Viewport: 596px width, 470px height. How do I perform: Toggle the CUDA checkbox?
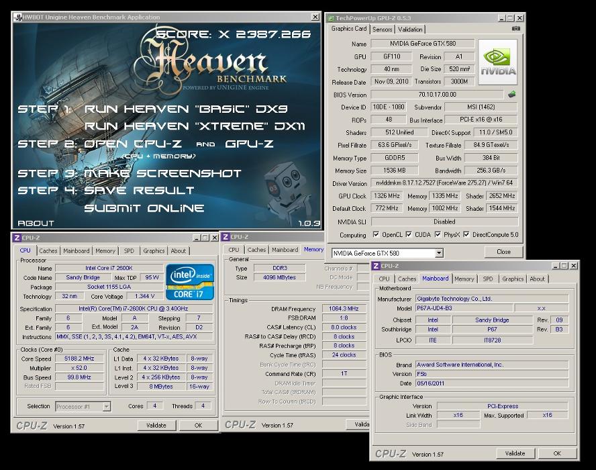(409, 234)
